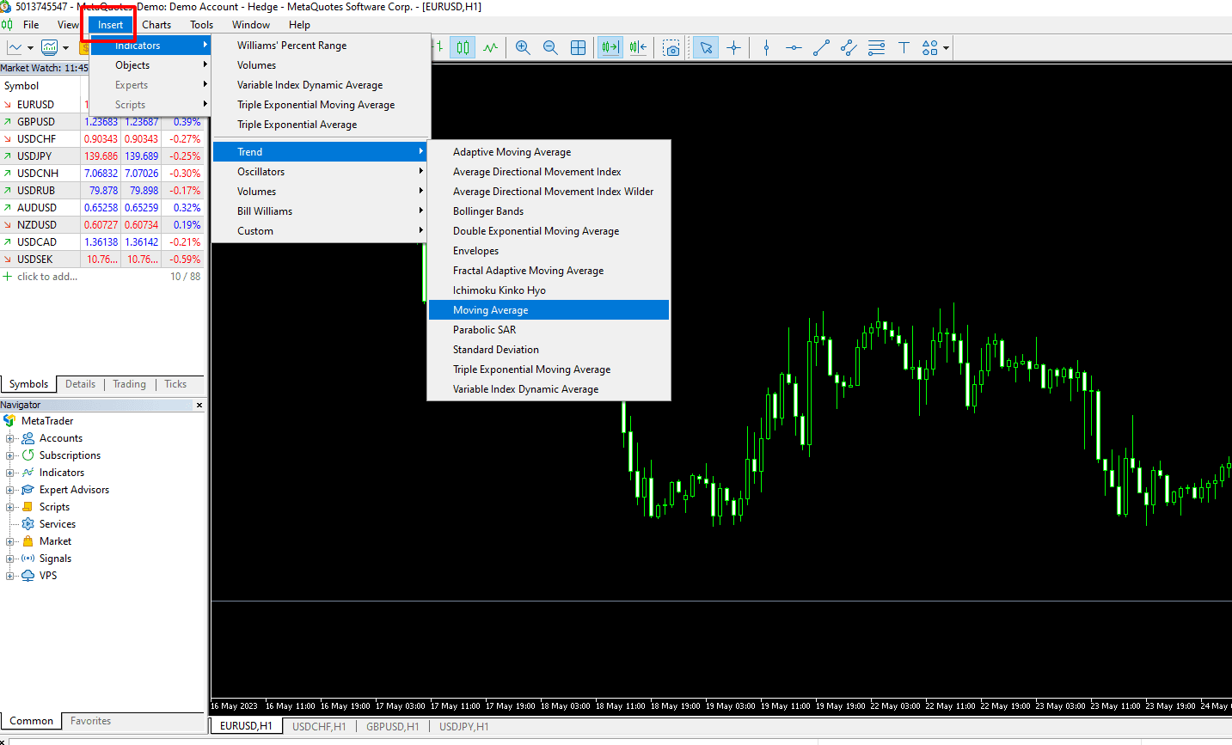Select the arrow cursor tool
The image size is (1232, 745).
coord(706,47)
